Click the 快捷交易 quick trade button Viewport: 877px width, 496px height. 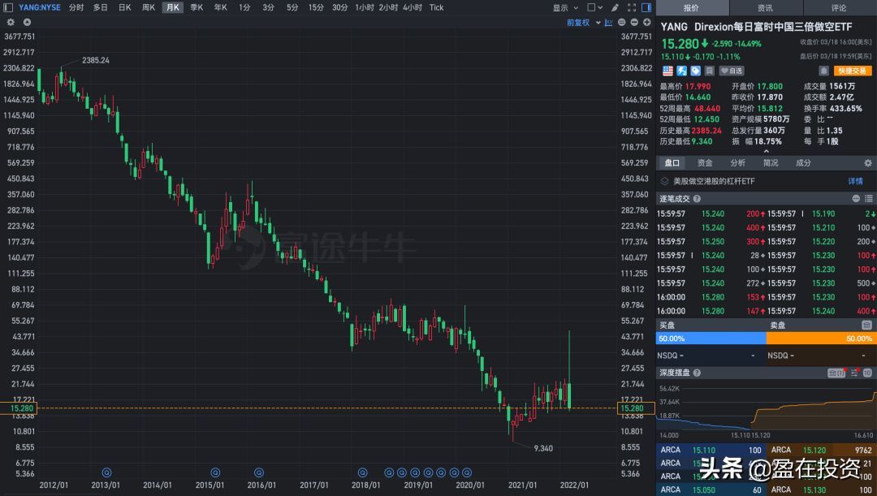(x=853, y=71)
